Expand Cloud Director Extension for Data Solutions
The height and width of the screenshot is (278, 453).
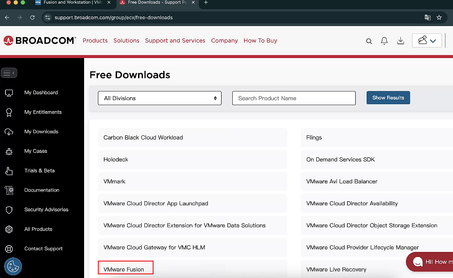click(193, 225)
